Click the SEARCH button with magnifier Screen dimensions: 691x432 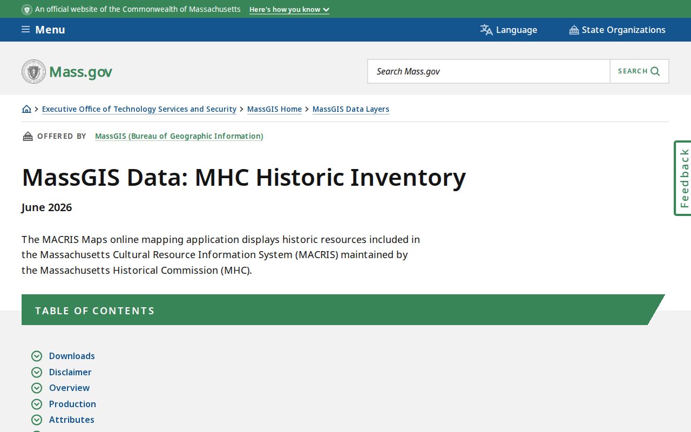[639, 71]
